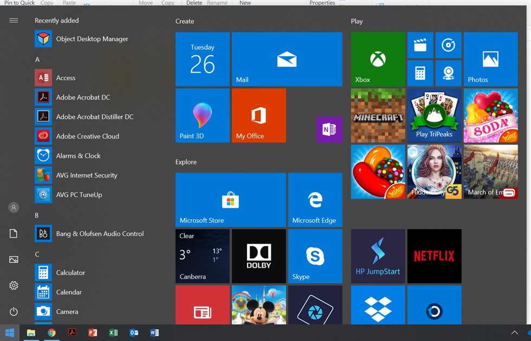Open the small Calculator tile
Viewport: 531px width, 341px height.
tap(420, 73)
